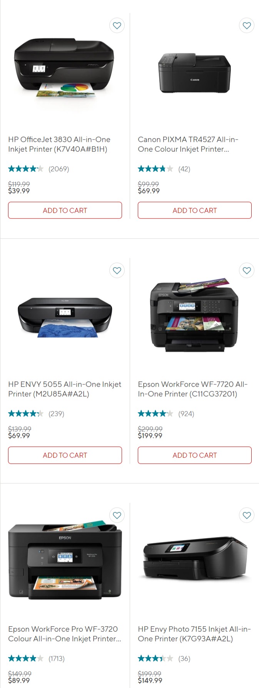Viewport: 259px width, 688px height.
Task: Mark the Epson WorkForce Pro WF-3720 as a favorite
Action: tap(117, 515)
